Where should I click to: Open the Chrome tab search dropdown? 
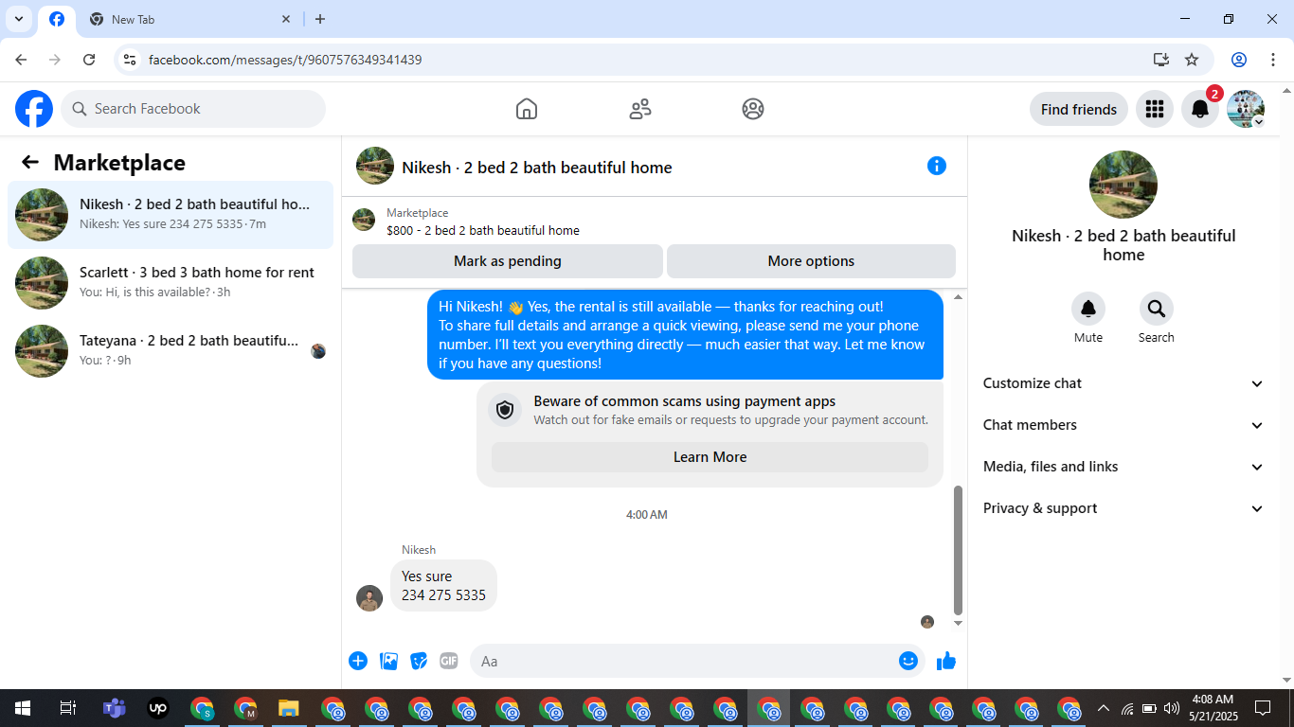coord(19,19)
